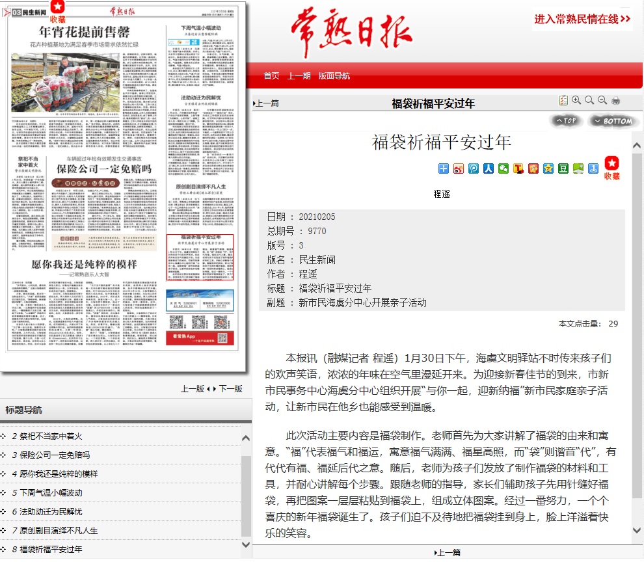Share via the blue number-one icon
Viewport: 644px width, 562px height.
pos(593,168)
